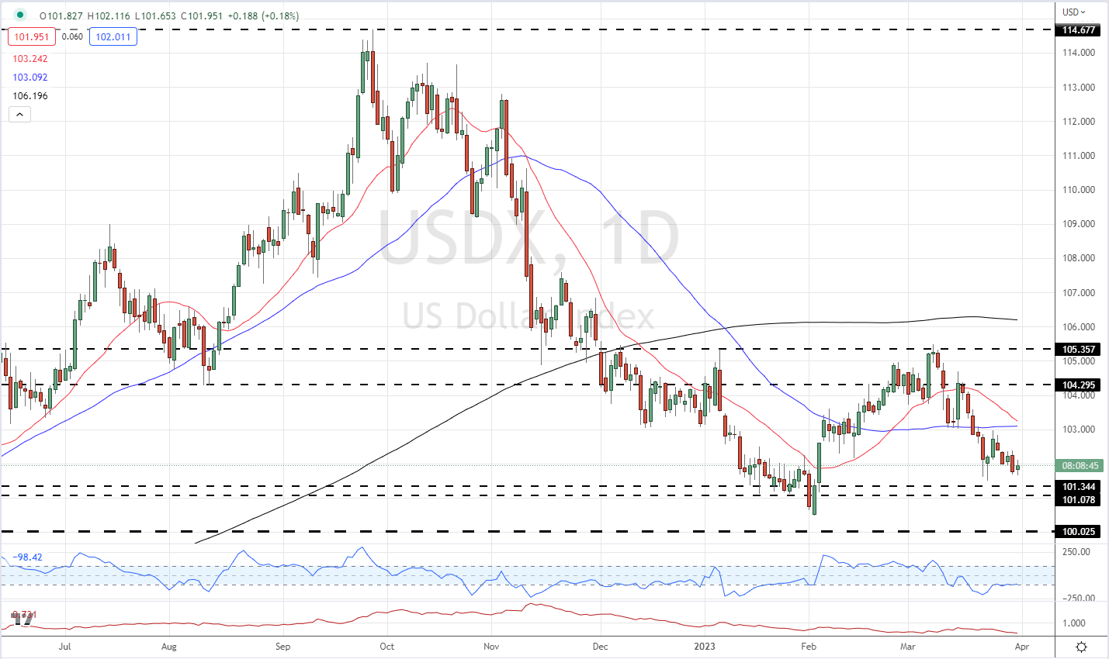Screen dimensions: 1109x659
Task: Click the 101.344 price level label
Action: tap(1079, 487)
